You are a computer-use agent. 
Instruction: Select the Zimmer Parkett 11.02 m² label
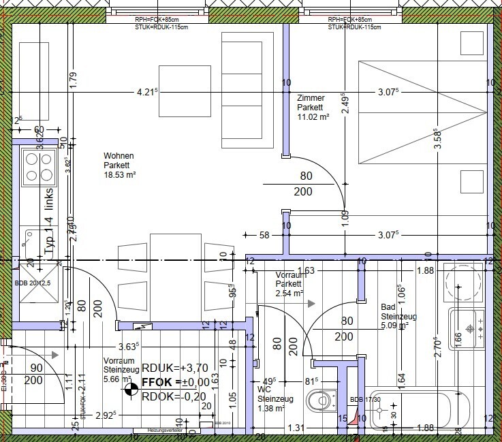click(x=313, y=107)
